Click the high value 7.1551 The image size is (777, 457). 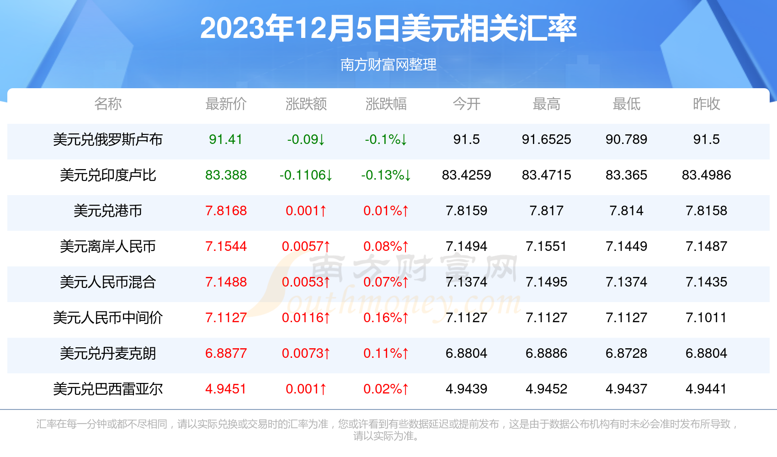point(547,246)
